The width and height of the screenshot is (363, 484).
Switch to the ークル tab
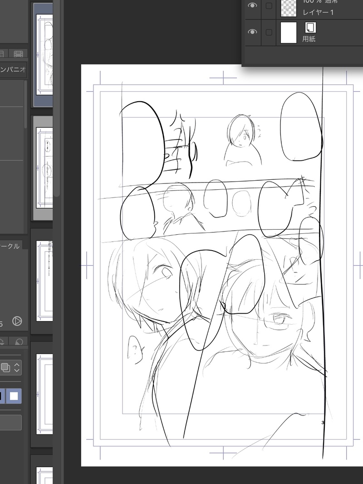coord(10,246)
